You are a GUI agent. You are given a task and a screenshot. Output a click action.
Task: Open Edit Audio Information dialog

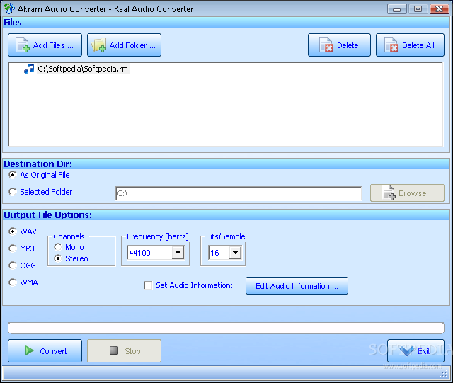tap(297, 286)
